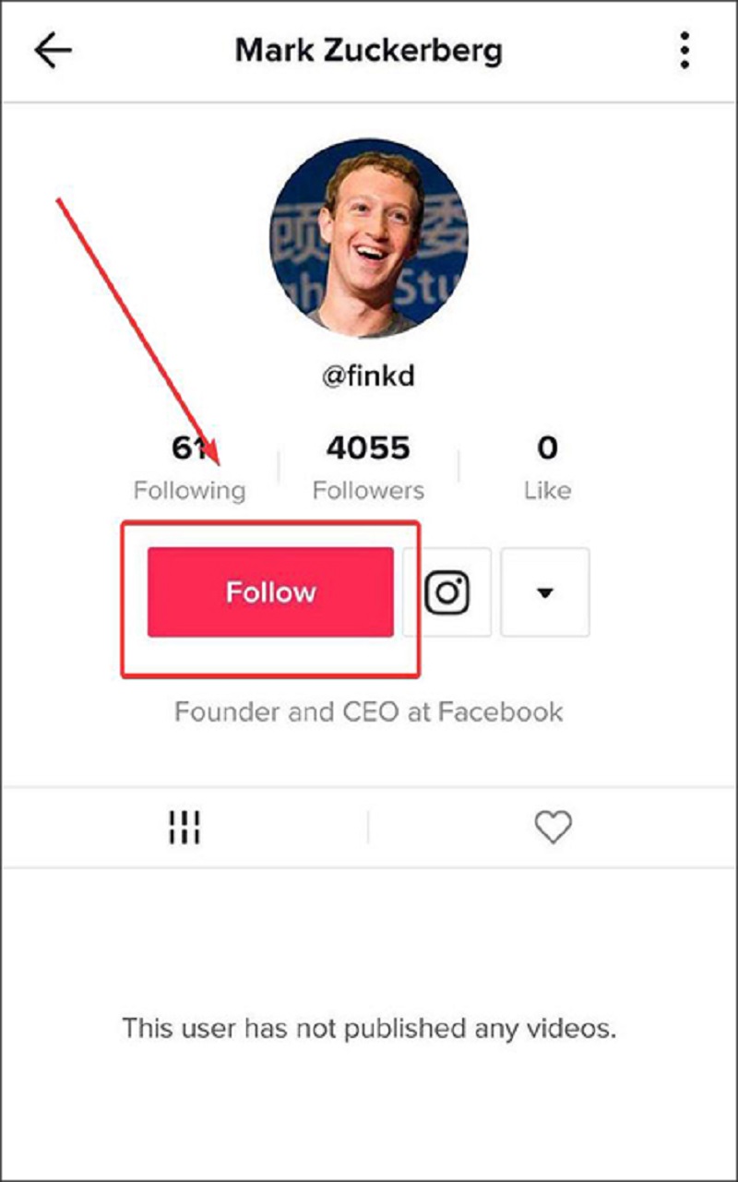Open Mark Zuckerberg's profile picture thumbnail
Viewport: 738px width, 1182px height.
[369, 239]
